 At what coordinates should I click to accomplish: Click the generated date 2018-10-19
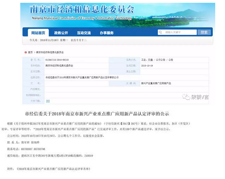pos(147,66)
